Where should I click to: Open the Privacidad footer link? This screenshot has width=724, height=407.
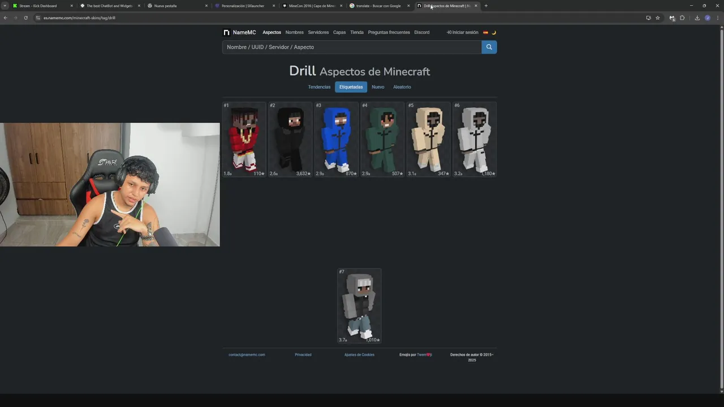303,354
